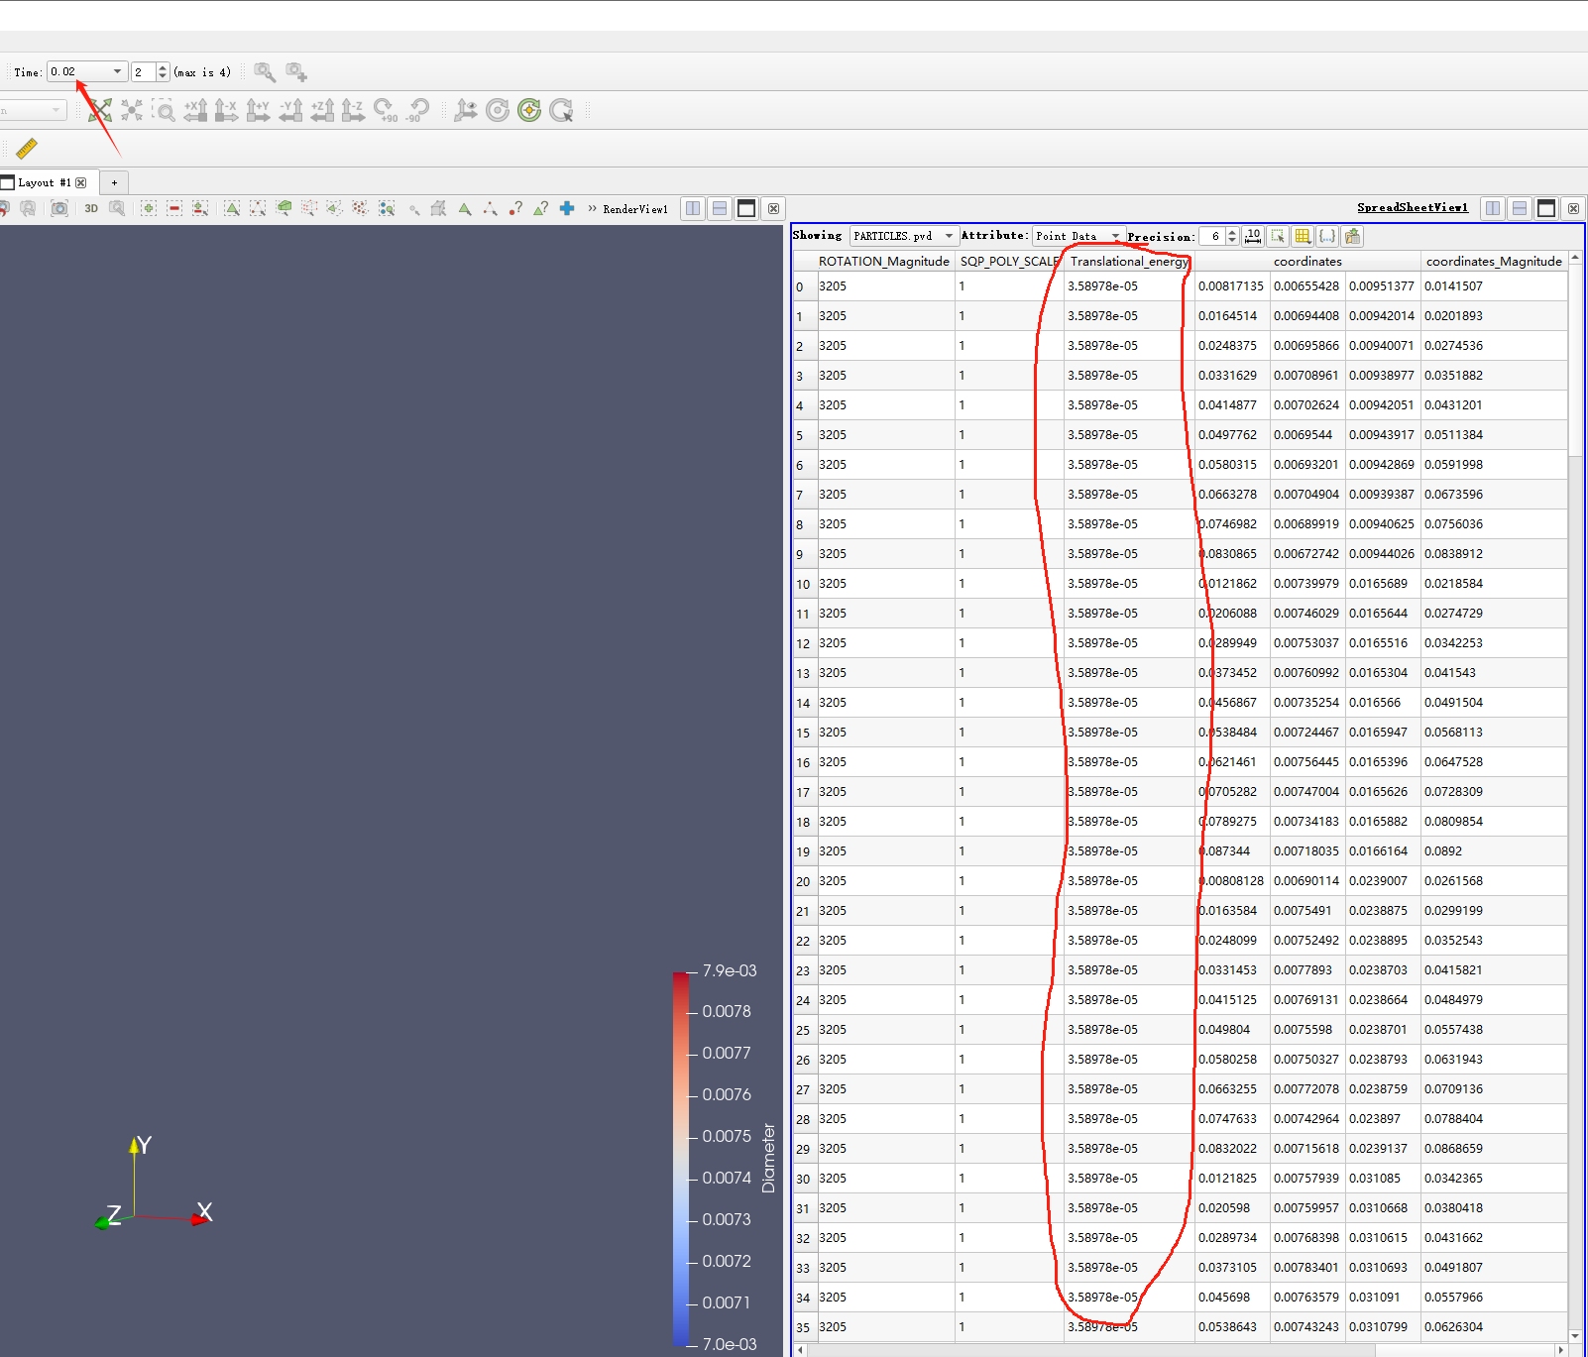The image size is (1588, 1357).
Task: Open the Showing PARTICLES.pvd dropdown
Action: coord(903,236)
